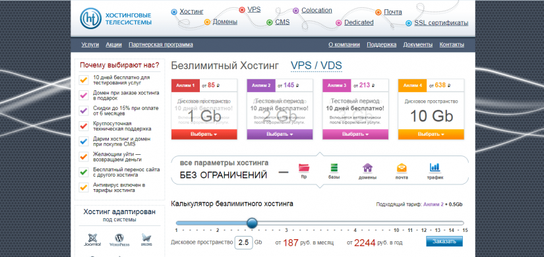This screenshot has width=544, height=257.
Task: Click the blue bullet icon beside Хостинг
Action: pyautogui.click(x=174, y=12)
